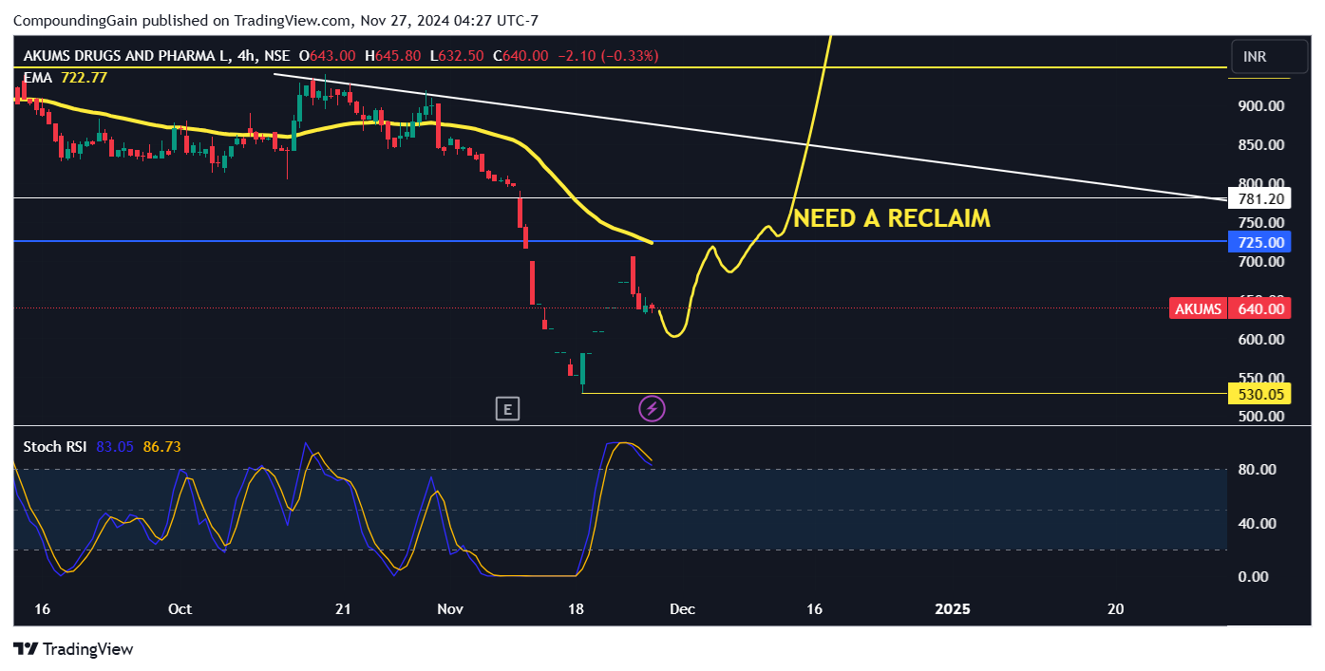Viewport: 1325px width, 671px height.
Task: Click the open price O643.00 value
Action: coord(328,56)
